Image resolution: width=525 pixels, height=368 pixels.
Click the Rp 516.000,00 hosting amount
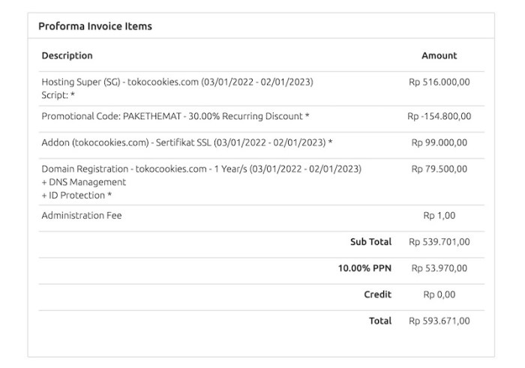[439, 82]
